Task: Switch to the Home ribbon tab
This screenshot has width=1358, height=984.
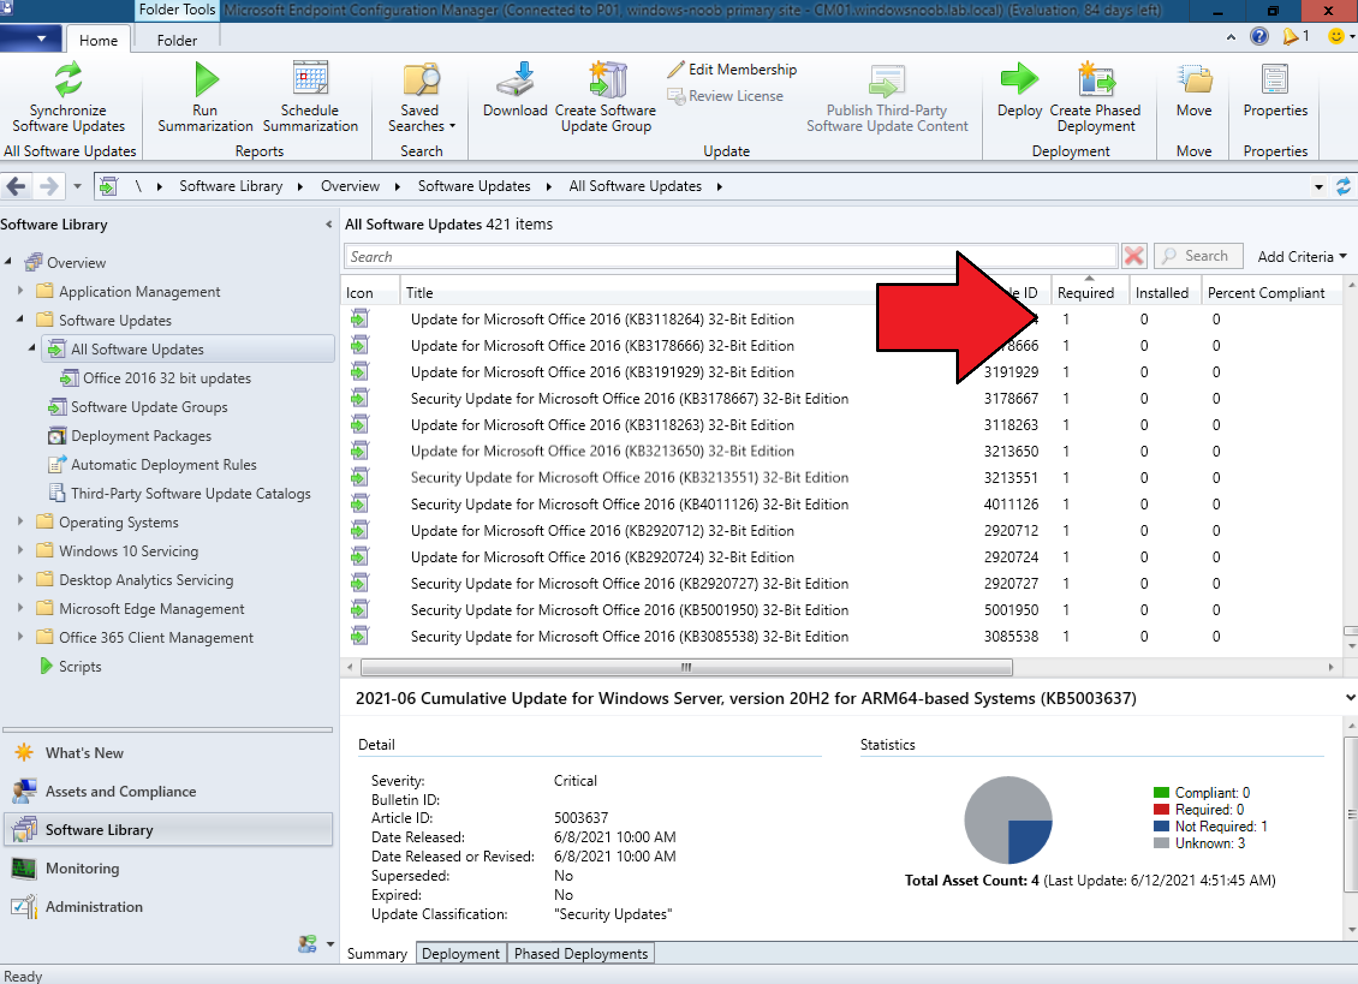Action: [x=99, y=40]
